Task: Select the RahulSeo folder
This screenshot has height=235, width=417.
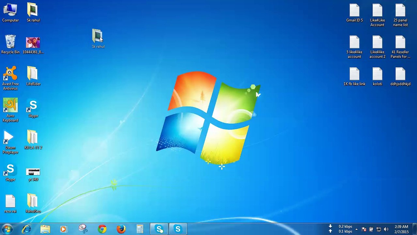Action: click(x=33, y=204)
